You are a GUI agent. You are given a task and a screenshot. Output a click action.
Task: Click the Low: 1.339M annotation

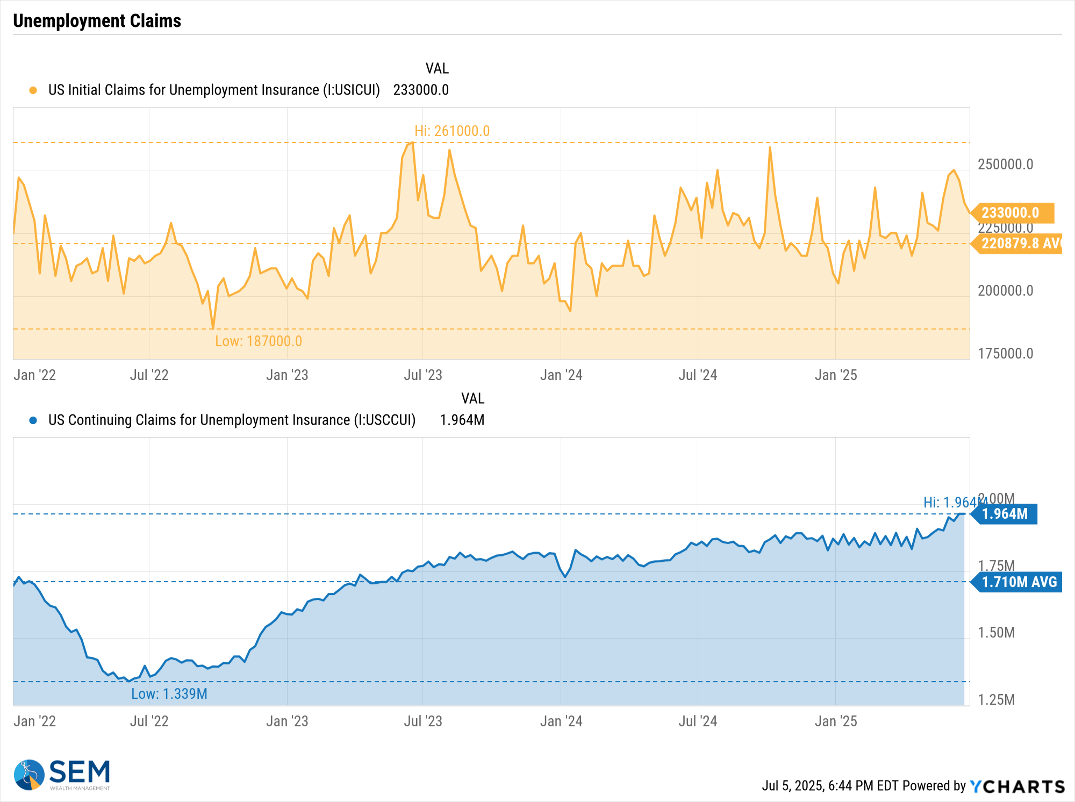tap(169, 694)
